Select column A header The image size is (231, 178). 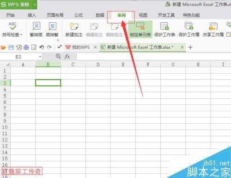click(23, 64)
